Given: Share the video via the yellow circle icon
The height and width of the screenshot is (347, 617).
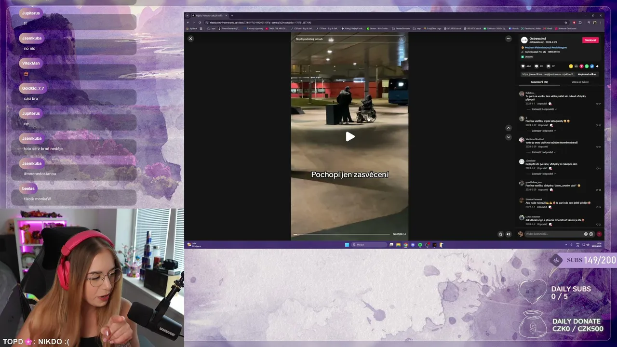Looking at the screenshot, I should (571, 66).
